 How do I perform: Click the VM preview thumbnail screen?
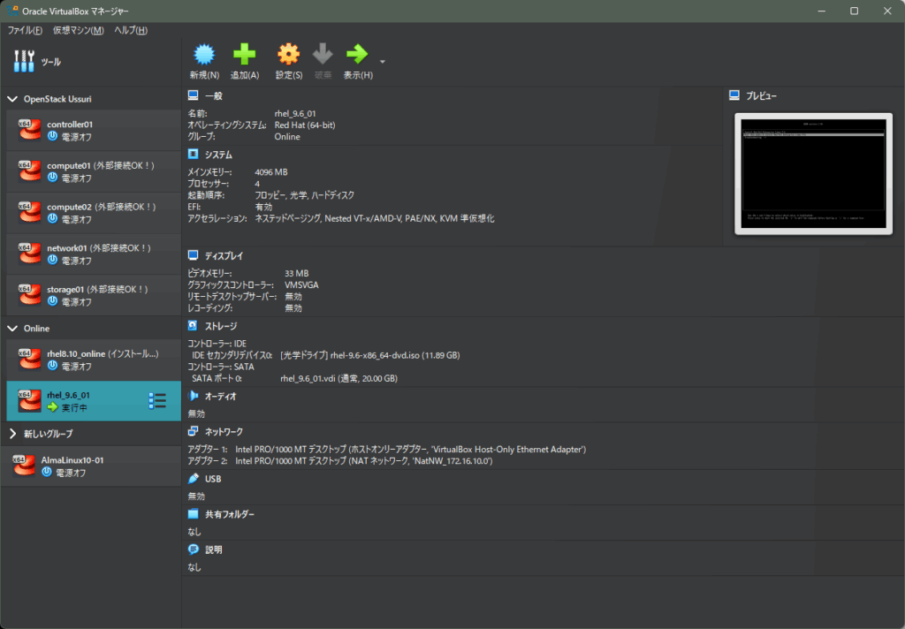click(813, 174)
